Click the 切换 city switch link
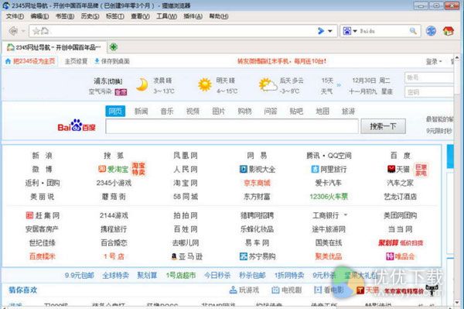This screenshot has height=309, width=464. click(115, 81)
